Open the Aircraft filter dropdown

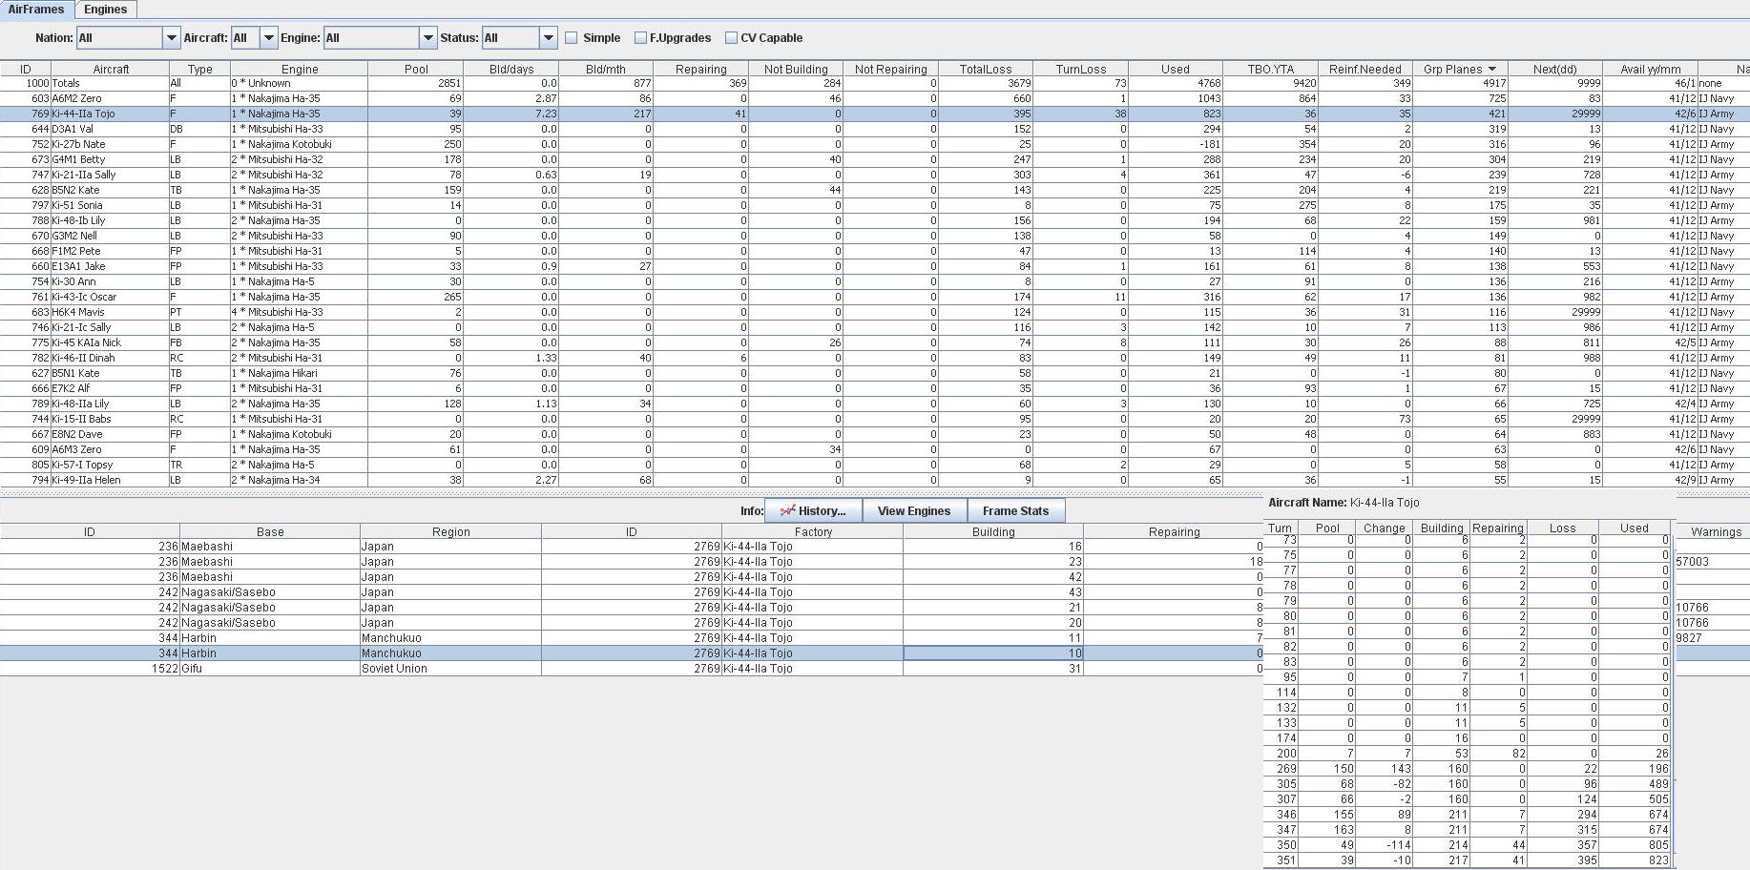(268, 38)
